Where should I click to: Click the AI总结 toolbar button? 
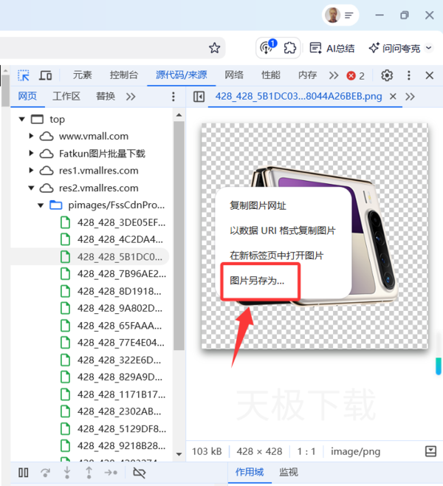pos(334,47)
